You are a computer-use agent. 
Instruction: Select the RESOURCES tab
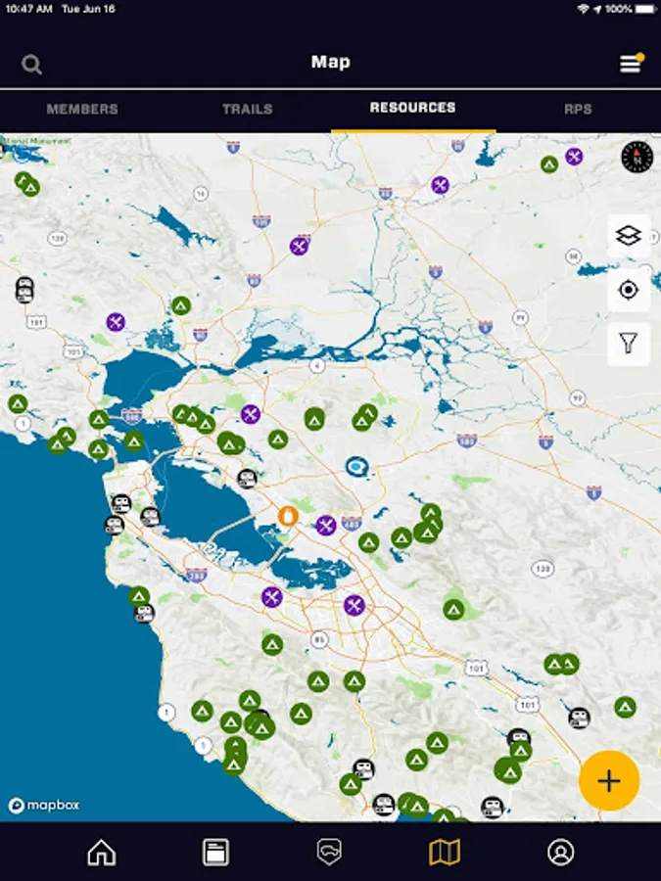[412, 108]
